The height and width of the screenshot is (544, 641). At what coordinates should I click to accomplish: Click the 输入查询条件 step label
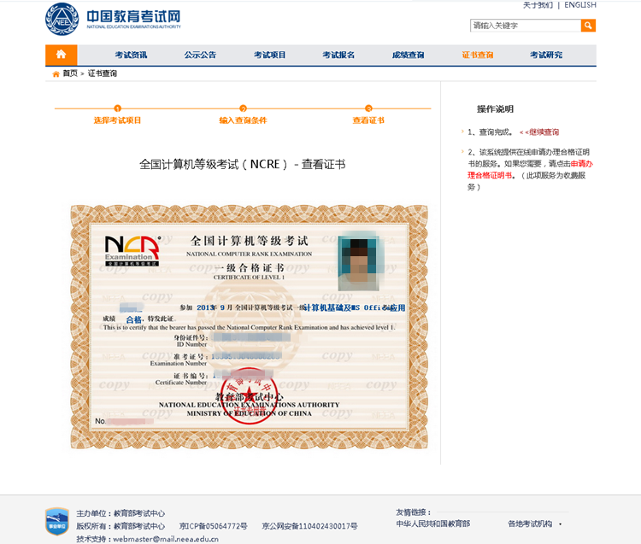pyautogui.click(x=243, y=120)
